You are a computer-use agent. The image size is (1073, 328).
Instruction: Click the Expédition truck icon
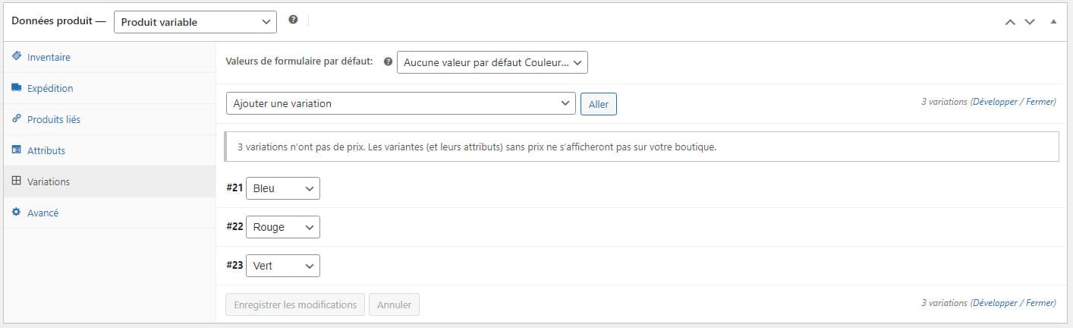coord(17,88)
